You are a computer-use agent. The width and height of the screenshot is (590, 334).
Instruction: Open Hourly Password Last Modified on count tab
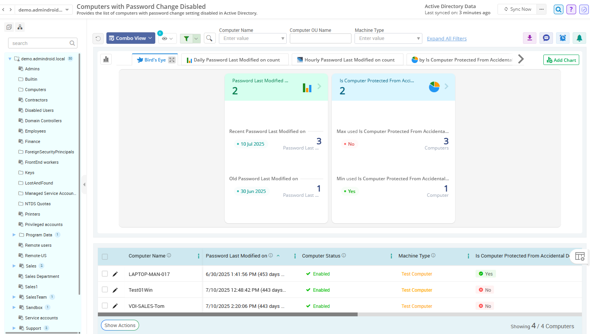tap(348, 60)
